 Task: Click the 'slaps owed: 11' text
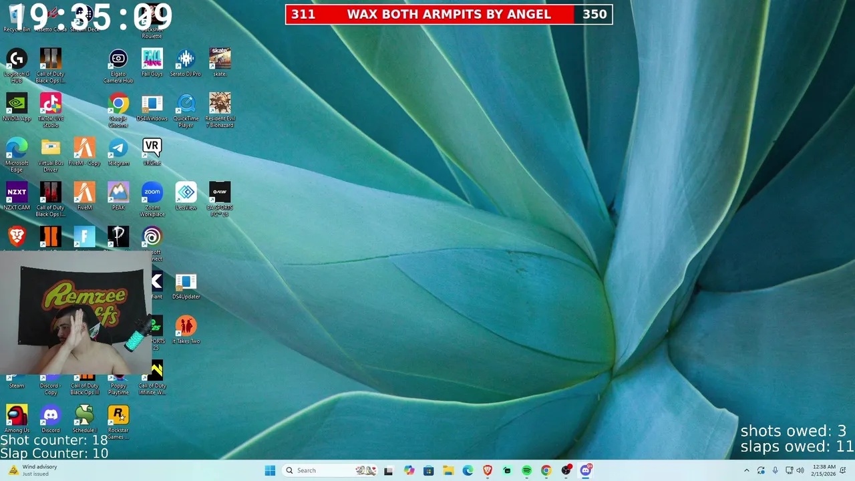pyautogui.click(x=797, y=447)
